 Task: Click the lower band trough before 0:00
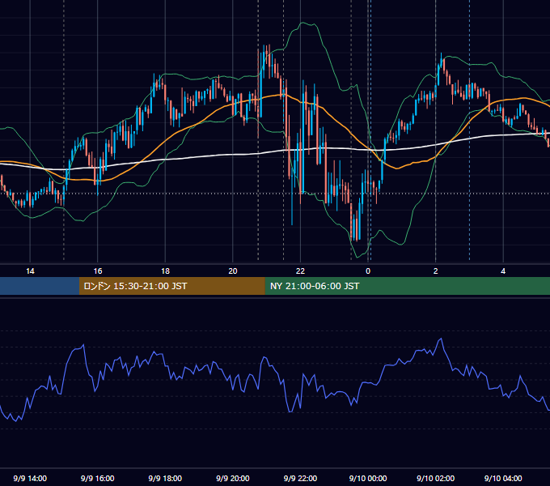[x=357, y=258]
